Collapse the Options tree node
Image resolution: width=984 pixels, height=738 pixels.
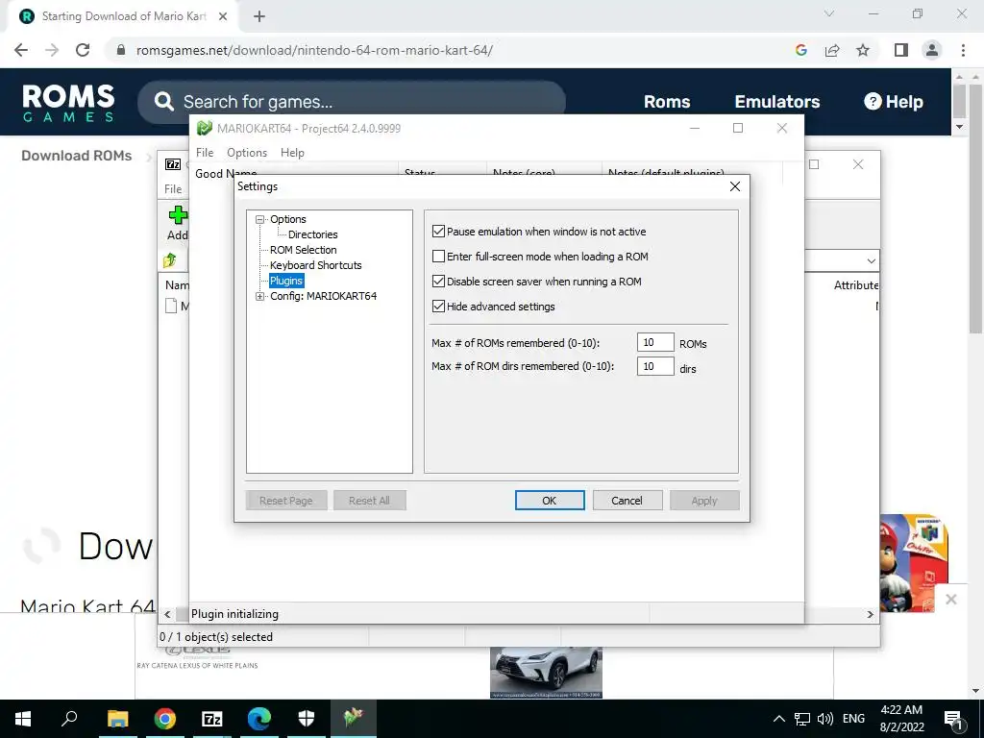click(x=259, y=220)
